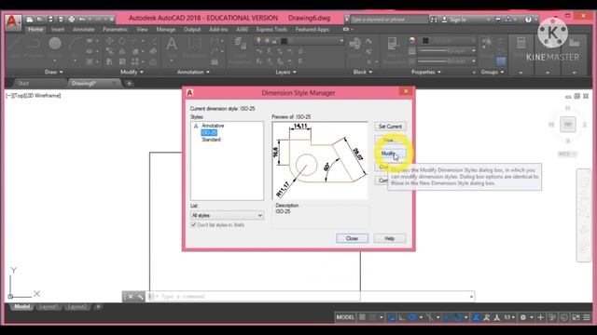Click the help question mark icon
The image size is (597, 335).
click(528, 20)
